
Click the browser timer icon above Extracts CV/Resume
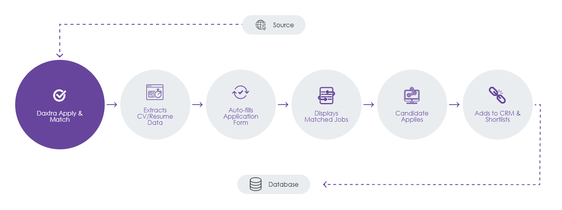coord(155,92)
